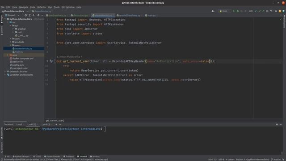This screenshot has width=286, height=161.
Task: Open the Problems tool window
Action: pos(68,157)
